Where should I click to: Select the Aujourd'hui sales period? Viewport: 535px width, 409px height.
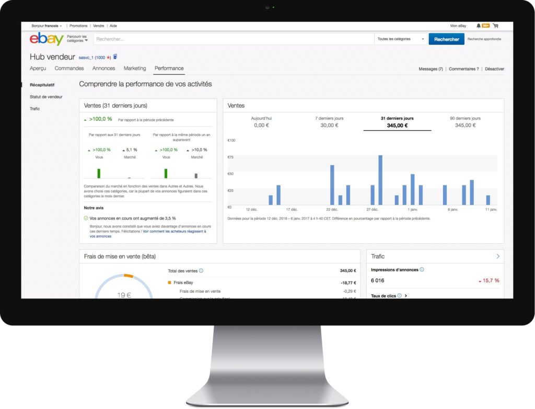click(x=261, y=122)
